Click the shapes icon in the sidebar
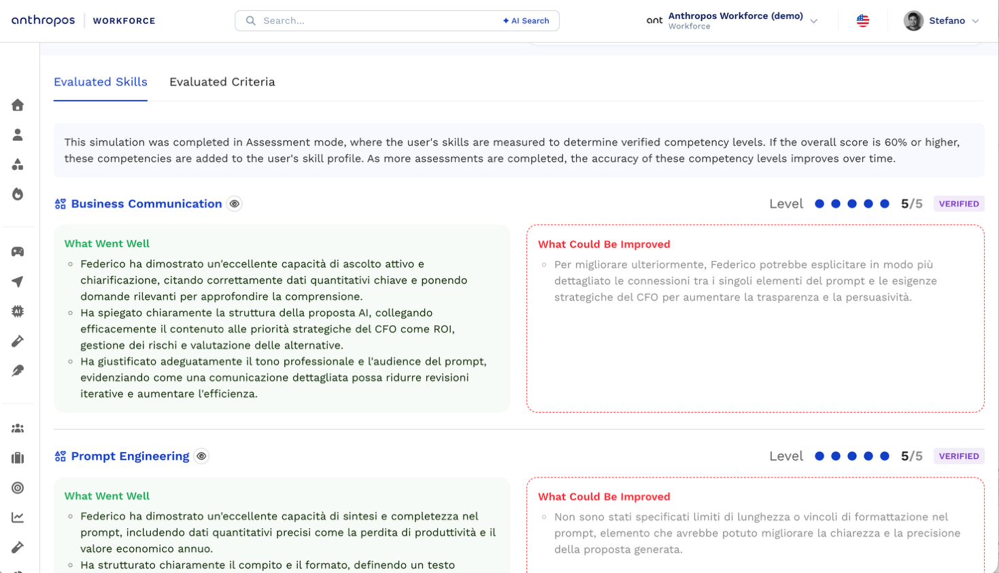Viewport: 999px width, 573px height. 18,164
